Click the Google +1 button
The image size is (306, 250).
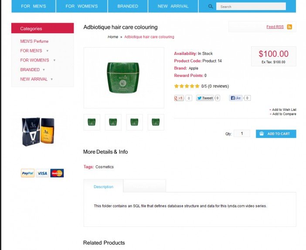tap(179, 98)
